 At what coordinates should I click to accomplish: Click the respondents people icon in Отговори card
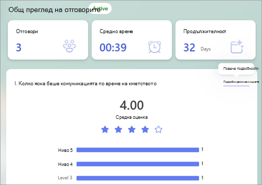click(x=69, y=46)
